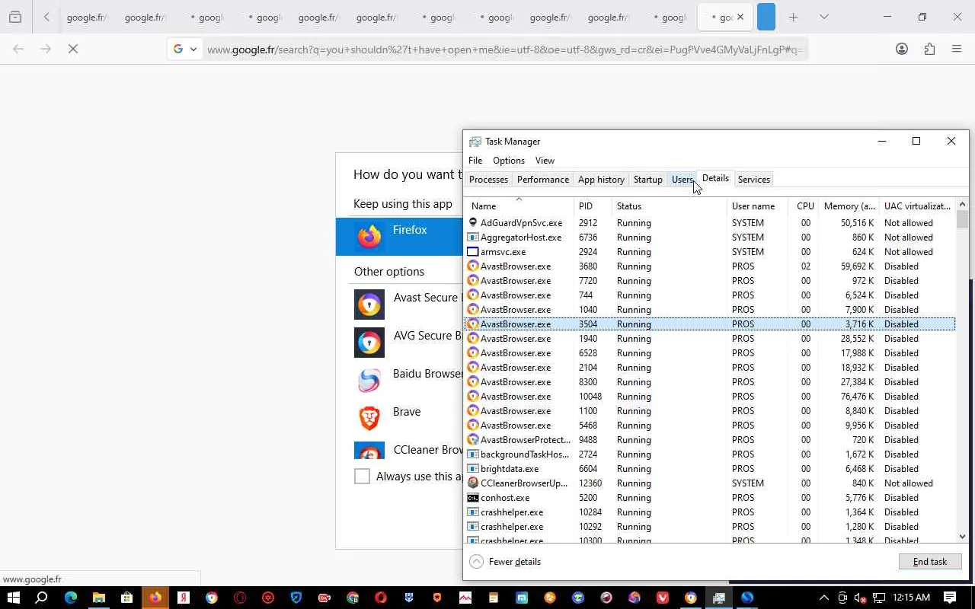The image size is (975, 609).
Task: Collapse Task Manager with Fewer details
Action: tap(506, 562)
